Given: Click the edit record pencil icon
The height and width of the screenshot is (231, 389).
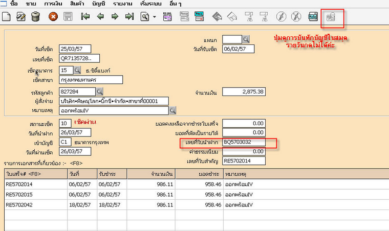Looking at the screenshot, I should (x=21, y=16).
